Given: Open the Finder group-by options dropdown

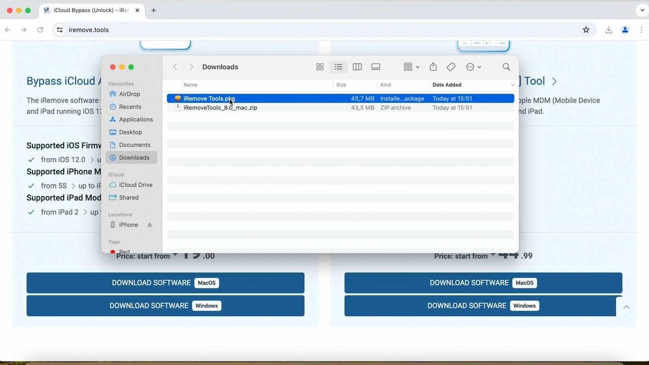Looking at the screenshot, I should [411, 67].
